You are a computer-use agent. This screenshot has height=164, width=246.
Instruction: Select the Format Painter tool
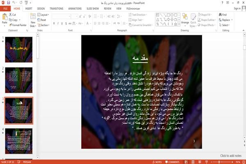[18, 25]
